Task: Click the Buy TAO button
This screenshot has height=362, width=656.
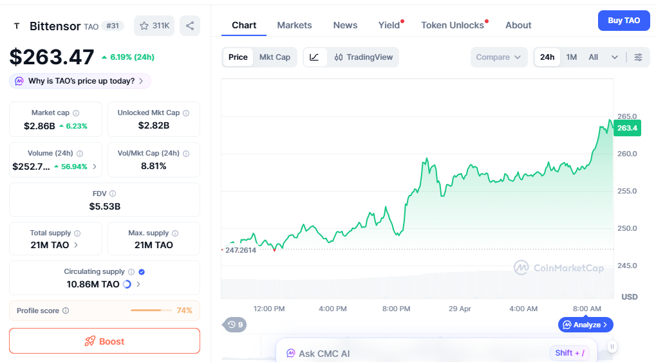Action: pos(624,21)
